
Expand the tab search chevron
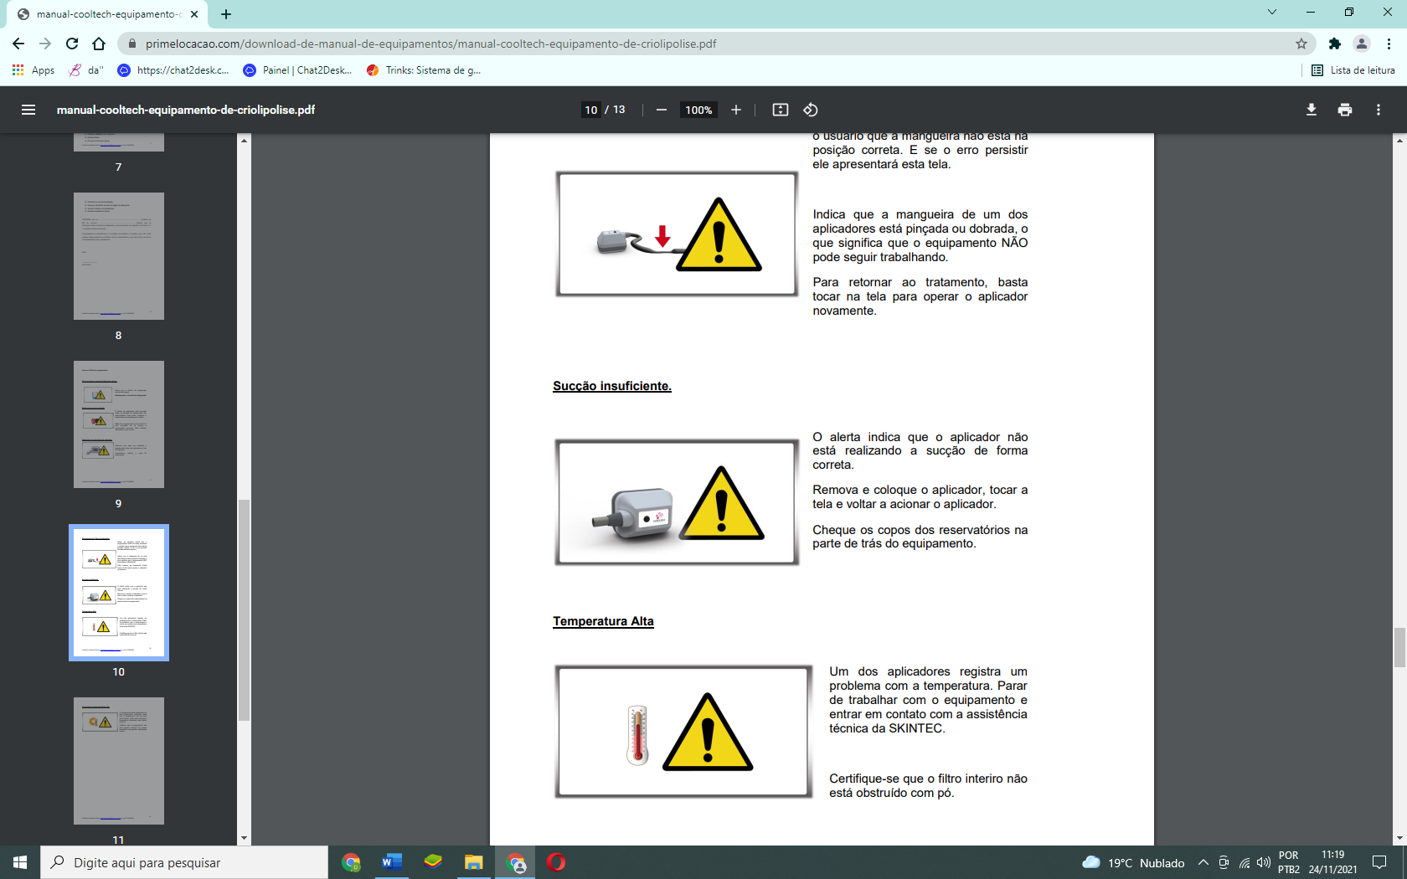[x=1272, y=12]
